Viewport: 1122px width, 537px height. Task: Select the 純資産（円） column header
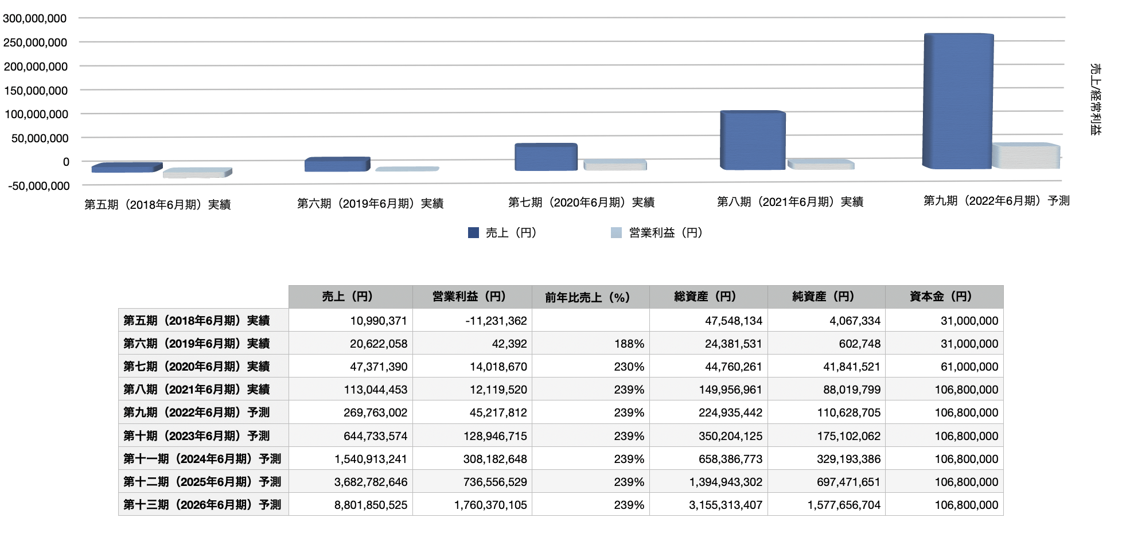(826, 297)
